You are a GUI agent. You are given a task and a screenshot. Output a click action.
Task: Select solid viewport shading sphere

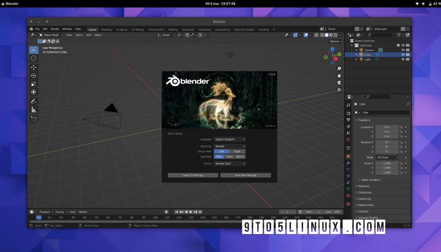point(327,35)
